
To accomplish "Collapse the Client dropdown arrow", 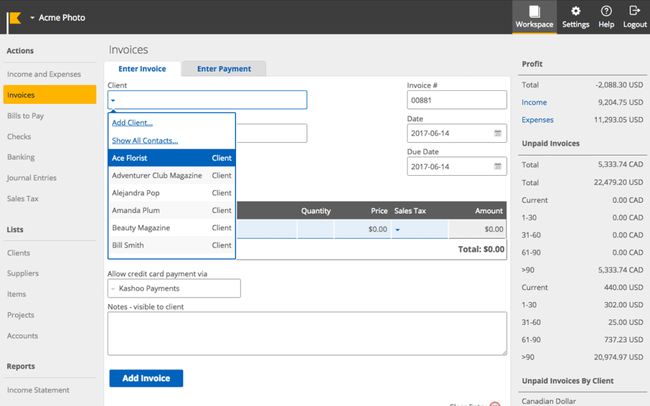I will 113,100.
